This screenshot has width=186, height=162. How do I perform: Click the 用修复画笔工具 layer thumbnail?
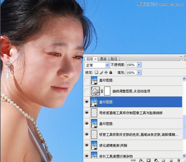[x=94, y=113]
